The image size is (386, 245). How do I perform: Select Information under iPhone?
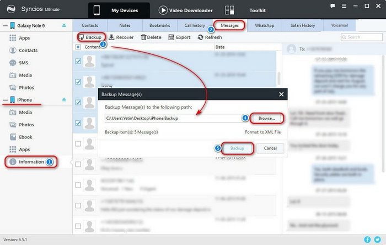click(31, 162)
